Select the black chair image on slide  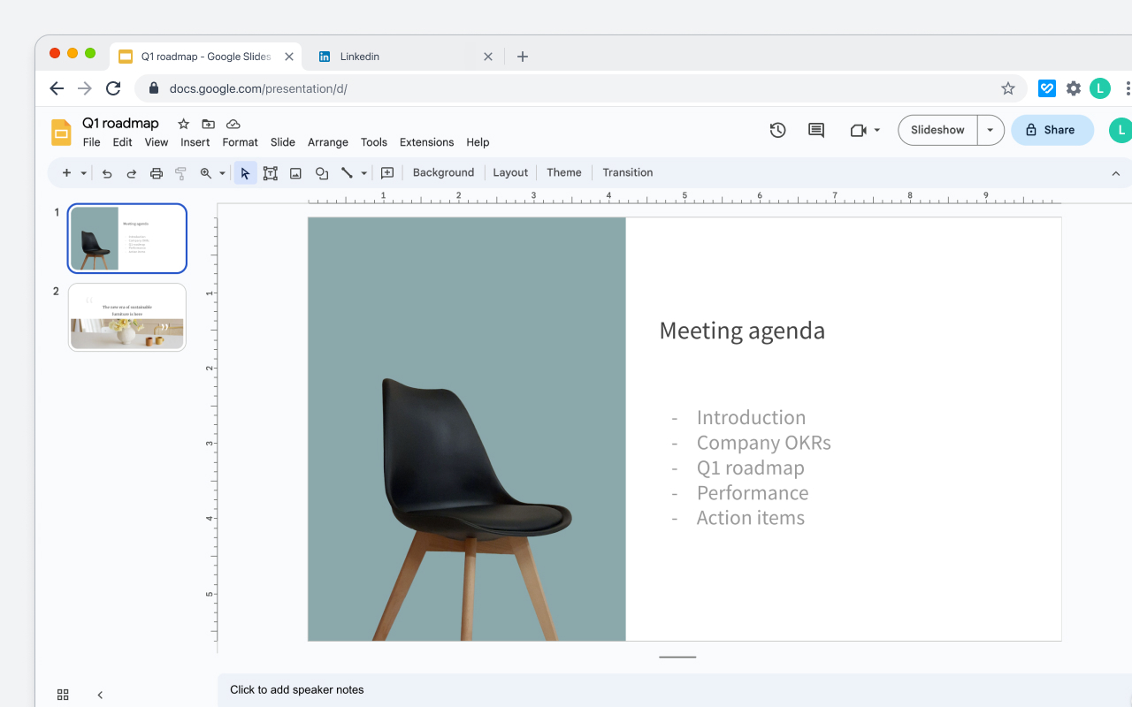(x=477, y=508)
